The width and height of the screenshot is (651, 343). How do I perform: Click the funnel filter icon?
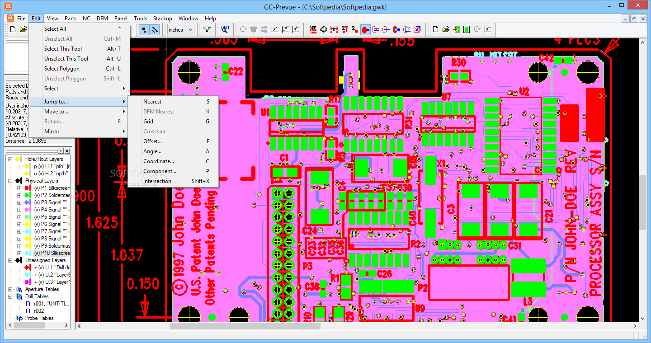coord(207,29)
